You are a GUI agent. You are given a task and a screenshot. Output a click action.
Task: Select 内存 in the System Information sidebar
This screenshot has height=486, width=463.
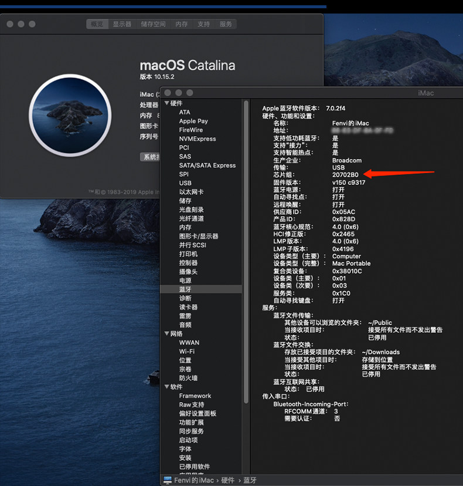coord(185,228)
